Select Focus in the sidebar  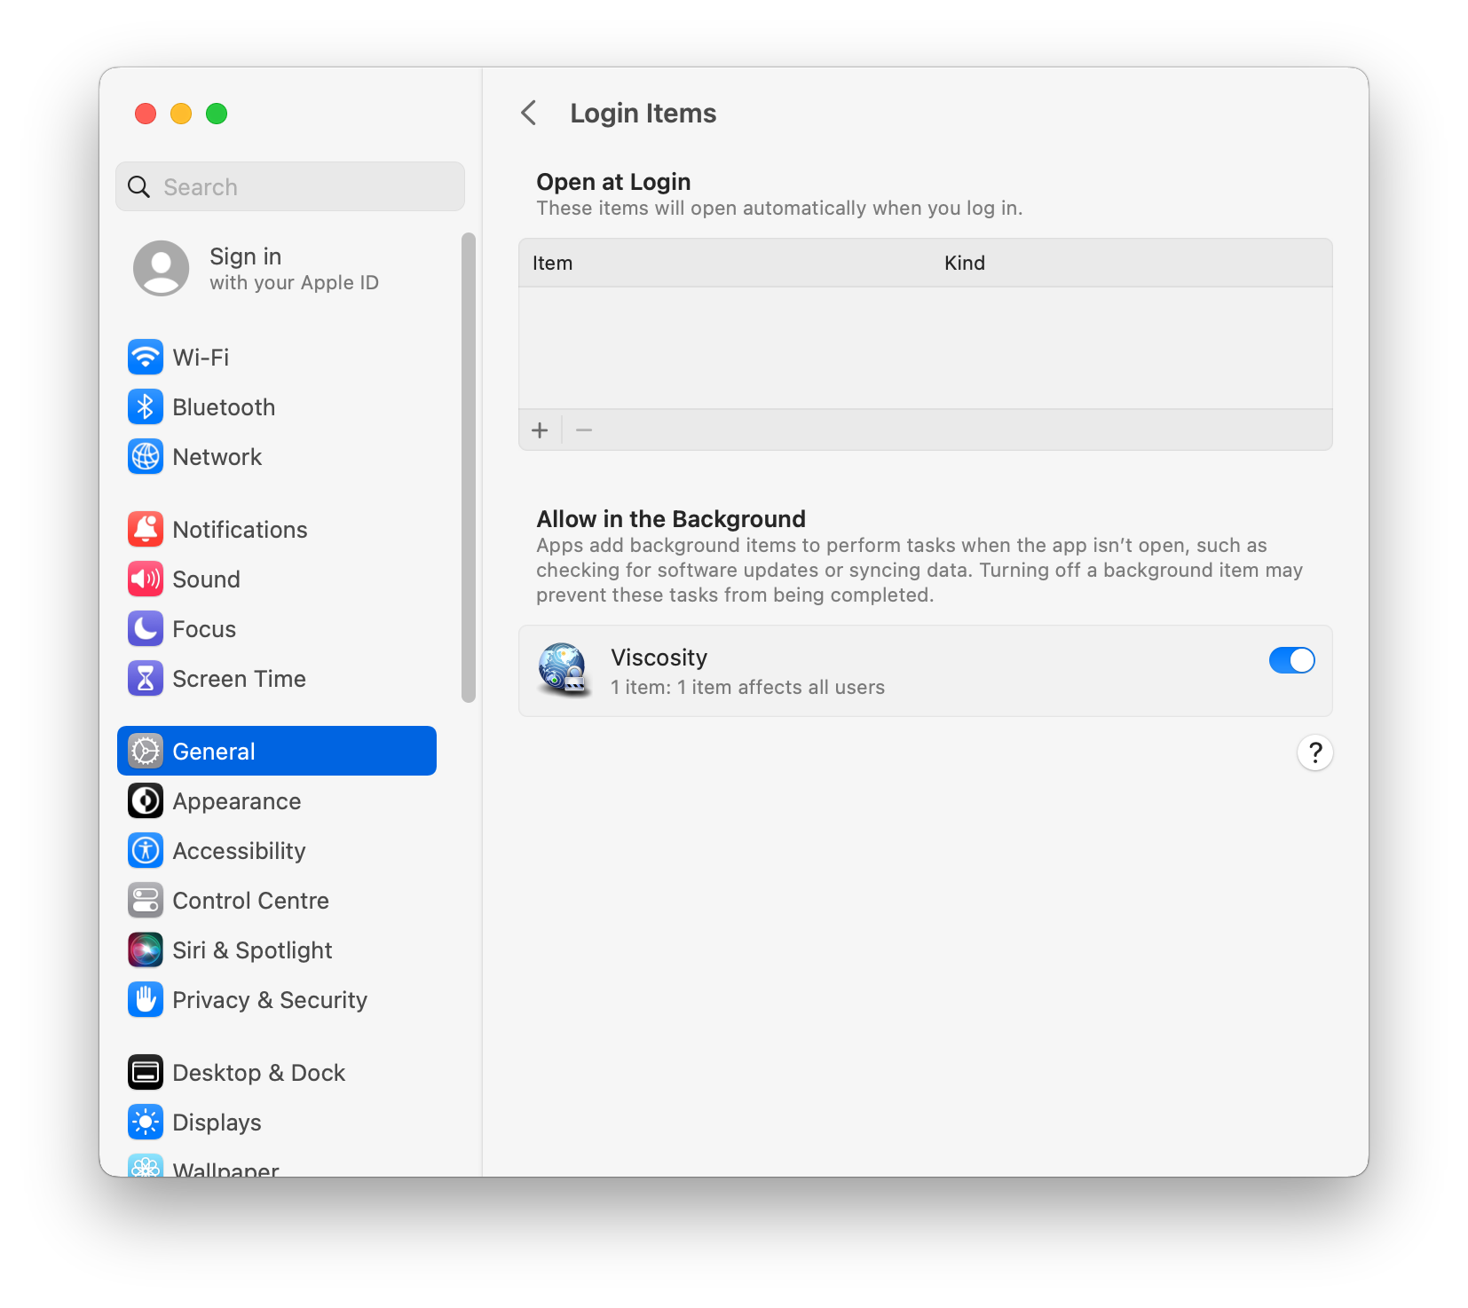[x=205, y=629]
